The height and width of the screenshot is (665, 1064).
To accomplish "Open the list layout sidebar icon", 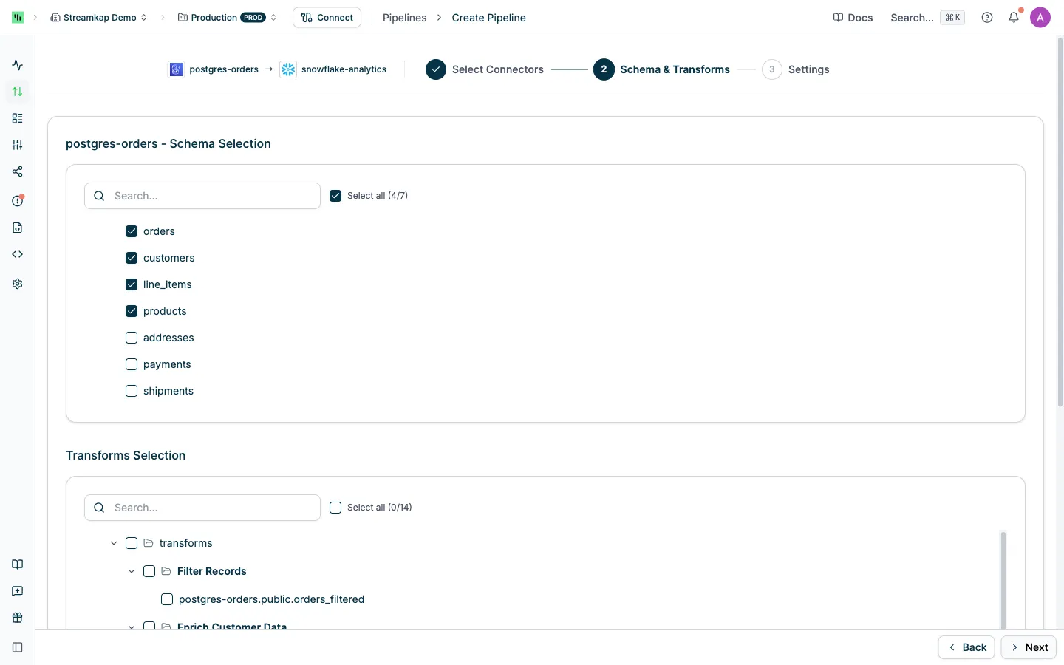I will click(x=18, y=118).
